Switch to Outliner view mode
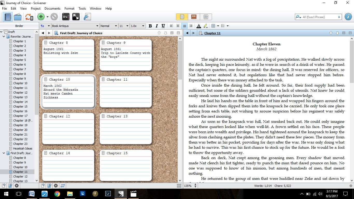Viewport: 354px width, 199px height. click(206, 17)
